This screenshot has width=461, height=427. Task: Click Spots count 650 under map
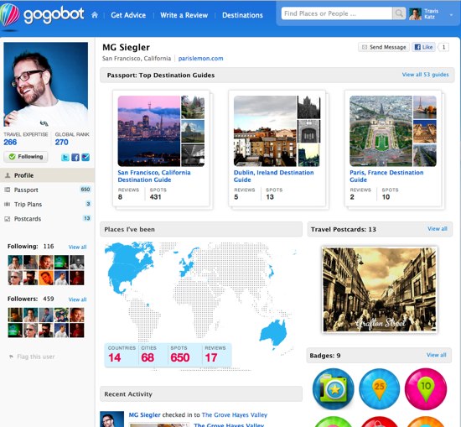(x=180, y=357)
